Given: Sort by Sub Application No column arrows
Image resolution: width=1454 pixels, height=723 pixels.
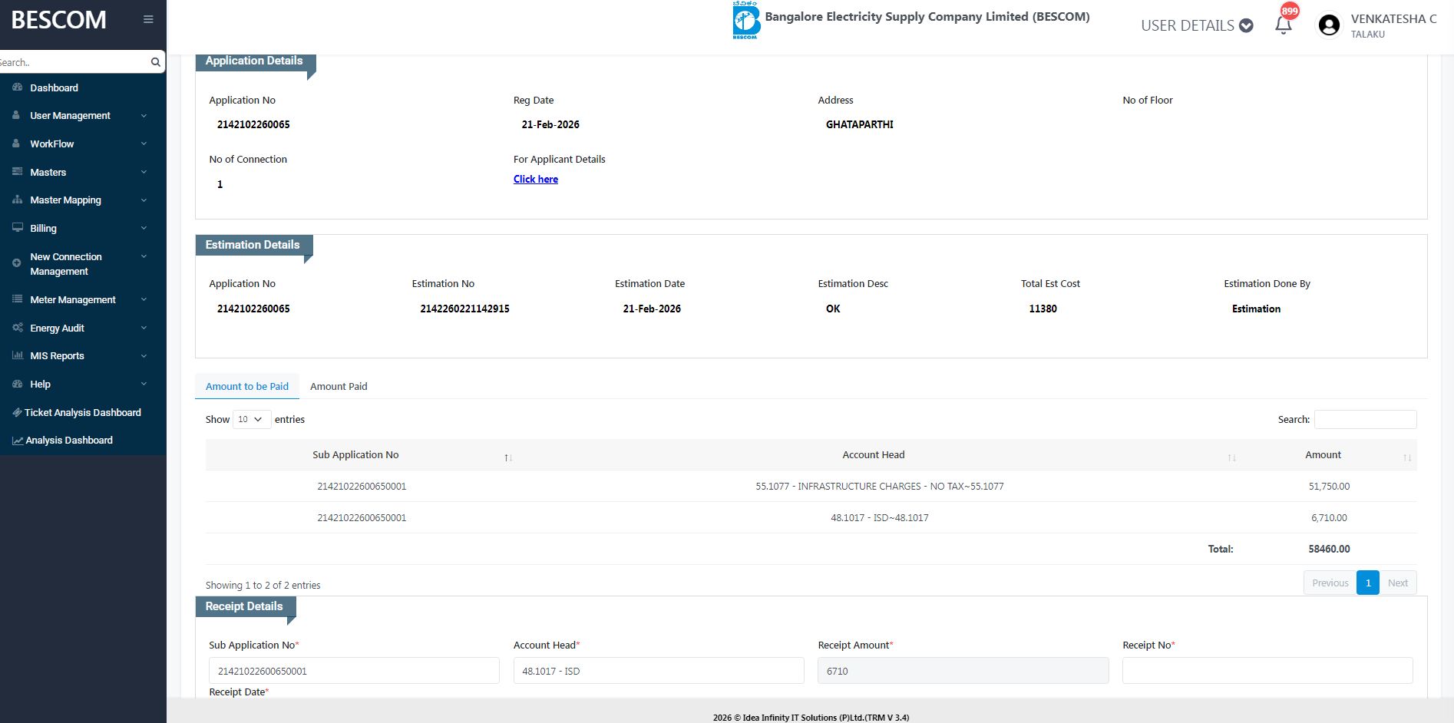Looking at the screenshot, I should point(507,457).
